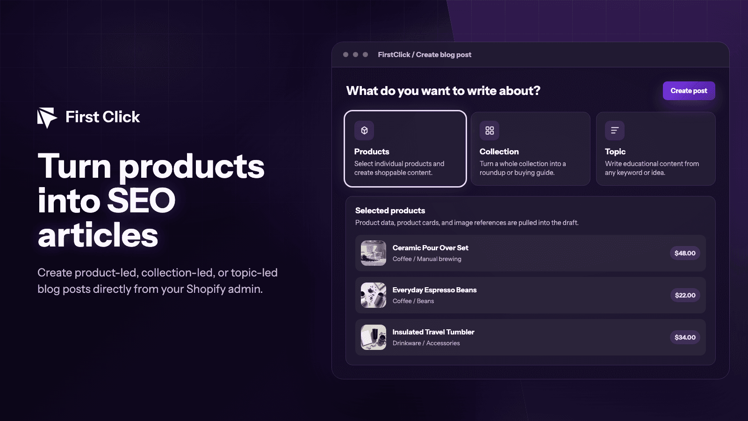Select the Insulated Travel Tumbler title
Viewport: 748px width, 421px height.
click(433, 332)
